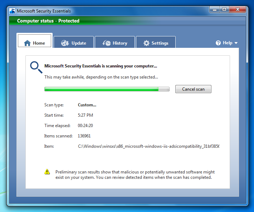
Task: Click the globe download icon on Update
Action: [x=65, y=43]
